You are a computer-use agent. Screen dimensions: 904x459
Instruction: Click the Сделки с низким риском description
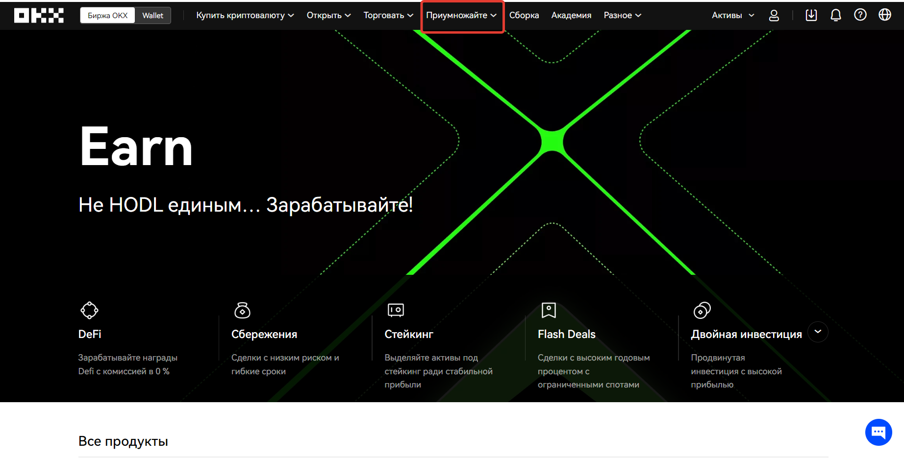[285, 364]
